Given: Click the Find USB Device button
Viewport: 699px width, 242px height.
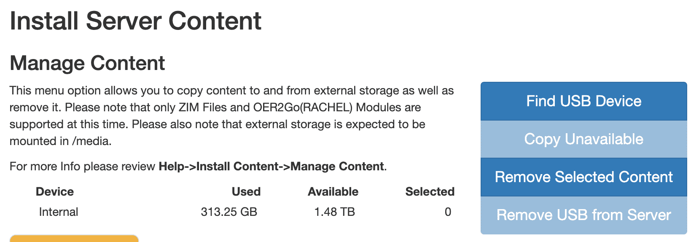Looking at the screenshot, I should (583, 101).
